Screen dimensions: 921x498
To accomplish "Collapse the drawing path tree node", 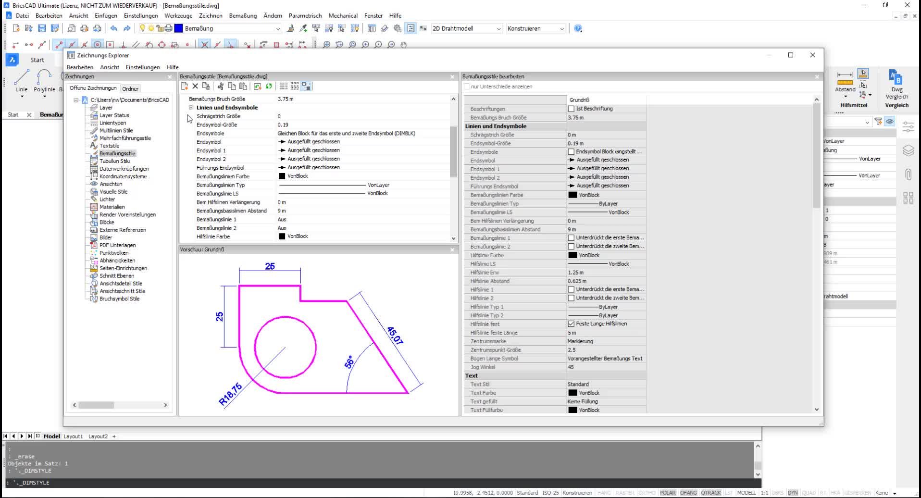I will tap(76, 100).
